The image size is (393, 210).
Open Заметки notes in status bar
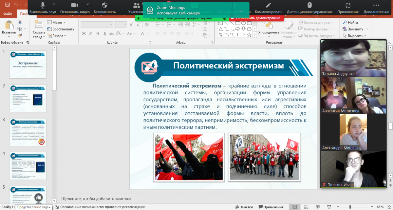pos(244,207)
